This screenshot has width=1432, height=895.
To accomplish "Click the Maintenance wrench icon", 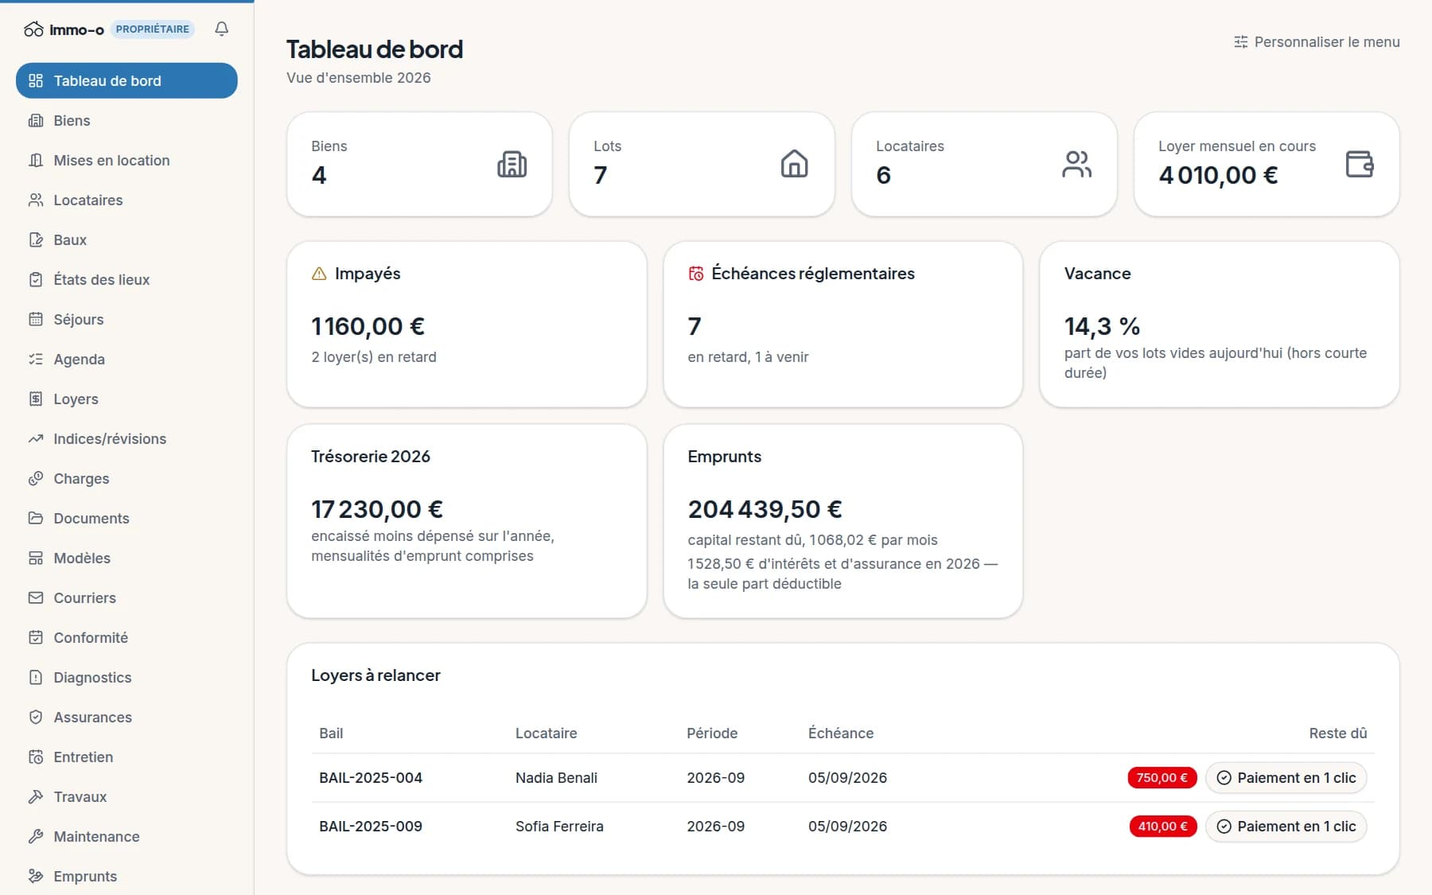I will pos(36,837).
